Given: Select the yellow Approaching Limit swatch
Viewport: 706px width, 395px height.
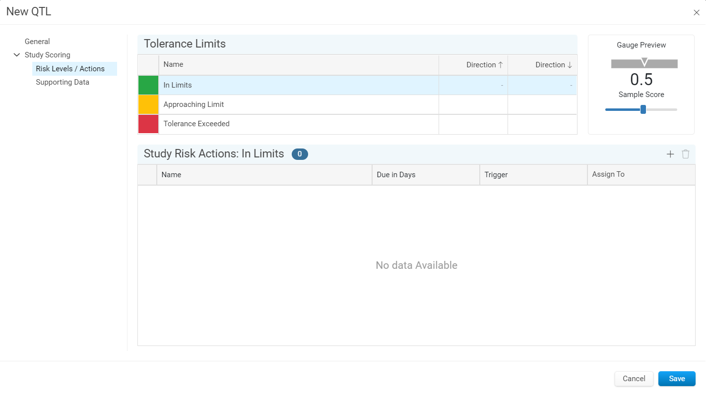Looking at the screenshot, I should [x=148, y=104].
